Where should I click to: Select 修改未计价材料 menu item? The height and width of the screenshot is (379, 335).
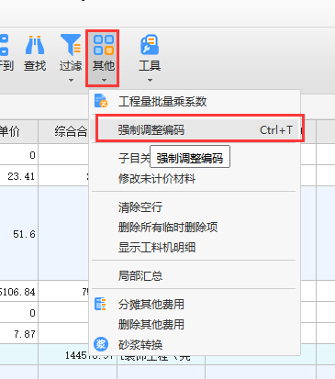click(x=195, y=179)
